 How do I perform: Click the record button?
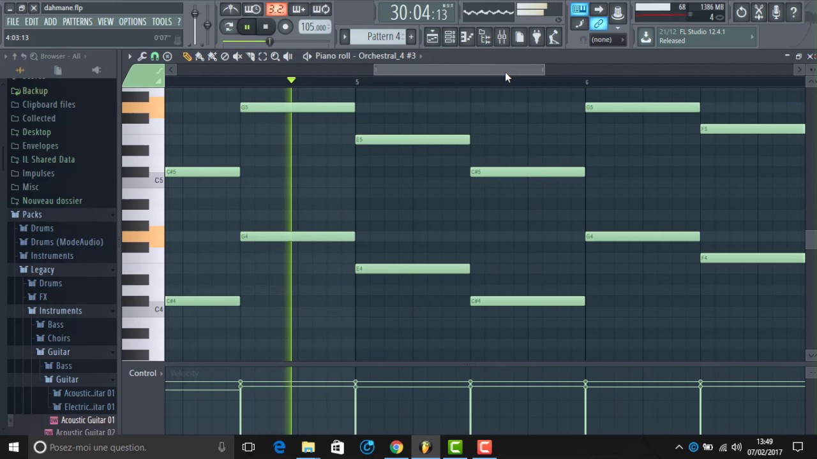tap(285, 27)
